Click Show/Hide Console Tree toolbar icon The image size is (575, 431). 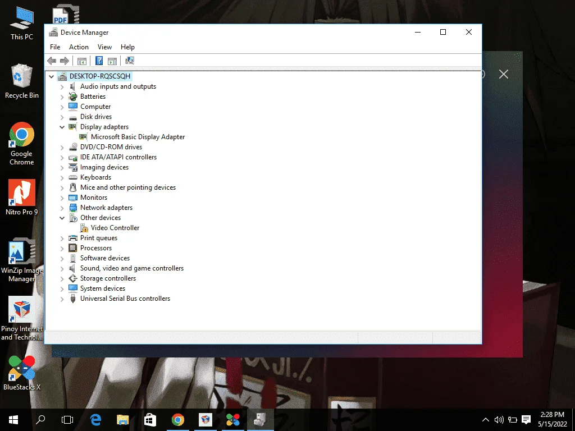pos(82,61)
